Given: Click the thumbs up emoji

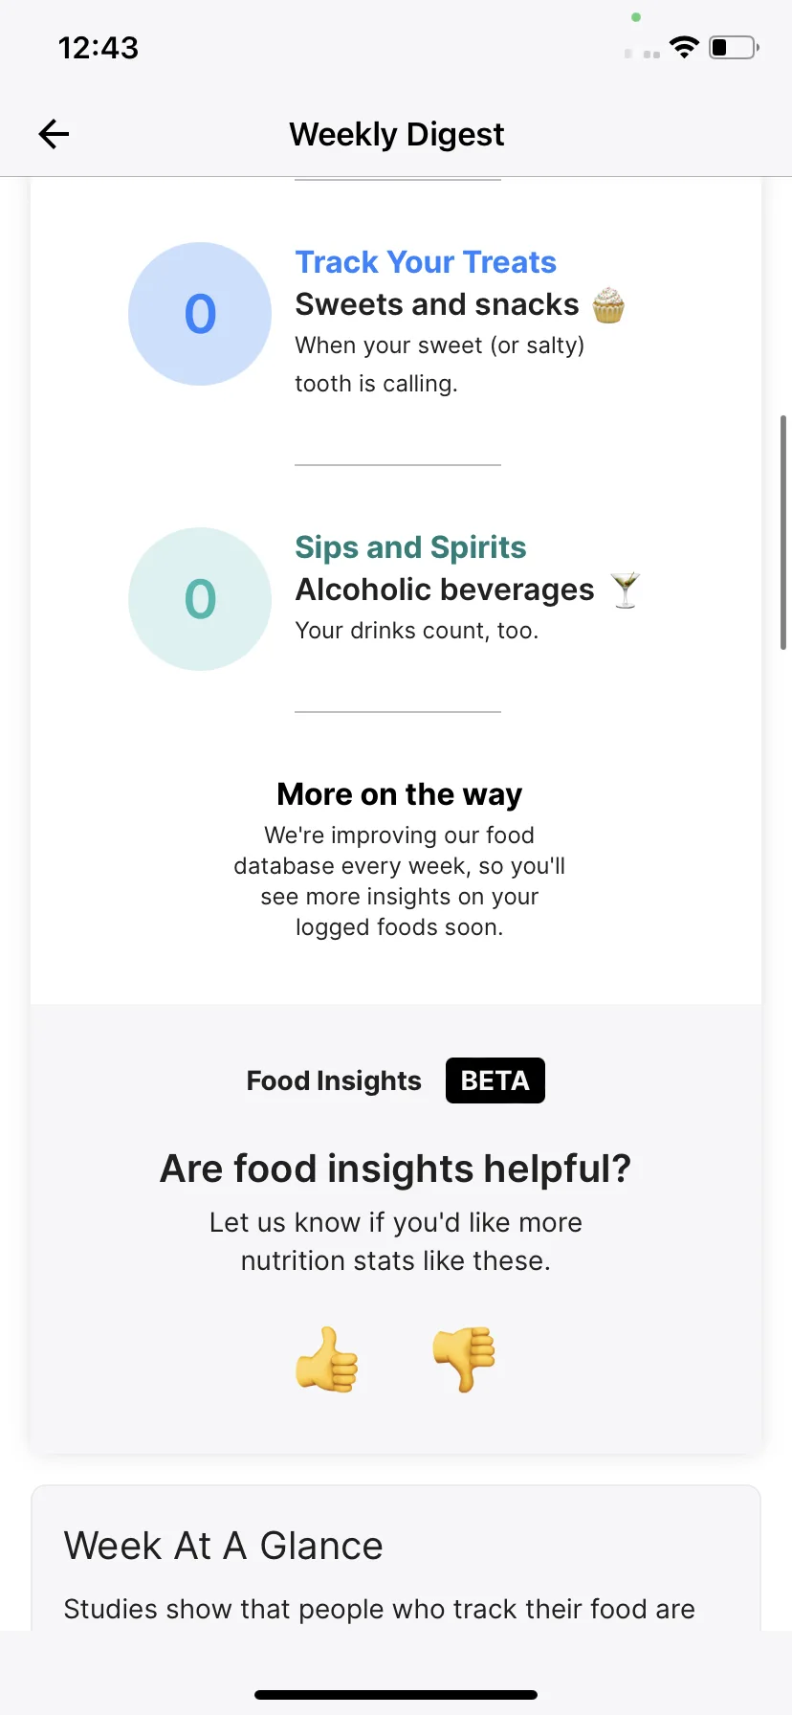Looking at the screenshot, I should click(x=326, y=1359).
